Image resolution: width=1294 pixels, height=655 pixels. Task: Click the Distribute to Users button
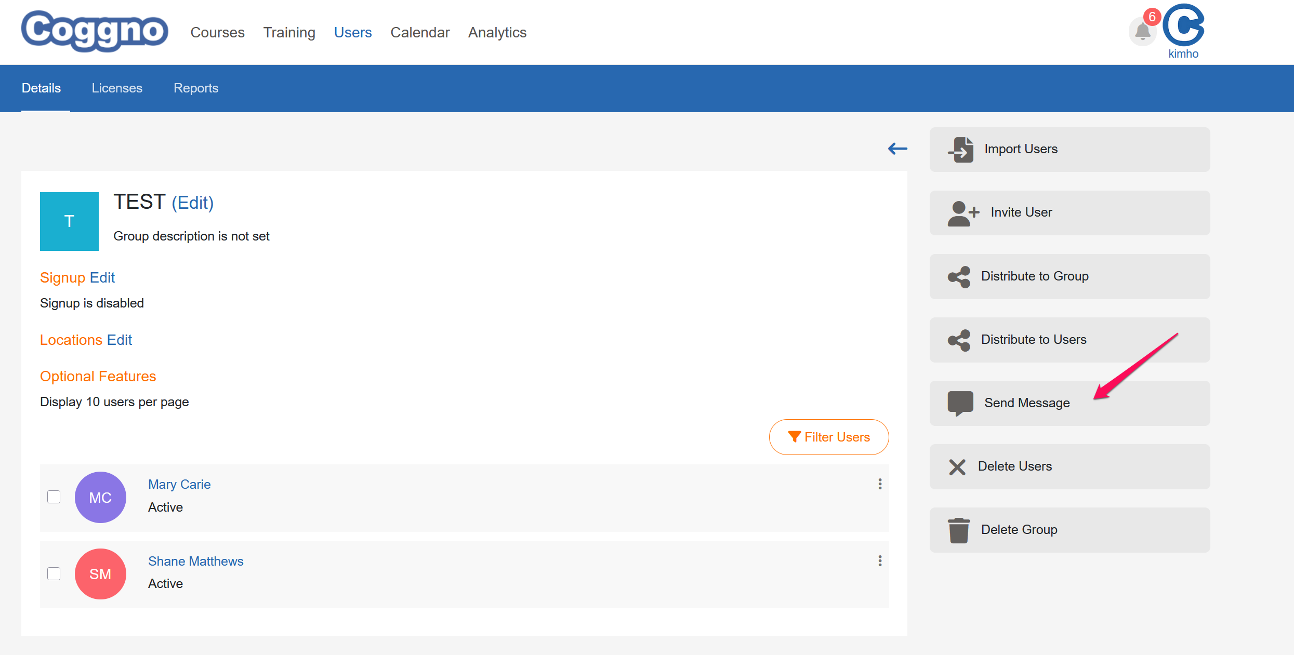point(1069,340)
